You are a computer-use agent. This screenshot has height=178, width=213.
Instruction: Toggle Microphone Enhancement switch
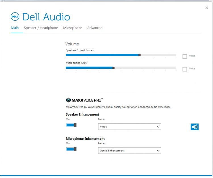click(x=71, y=149)
